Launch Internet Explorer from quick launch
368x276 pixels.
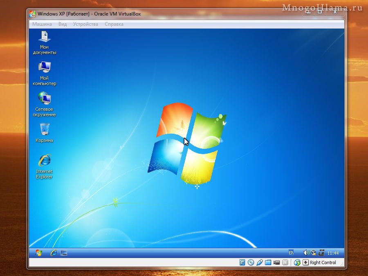pos(54,253)
